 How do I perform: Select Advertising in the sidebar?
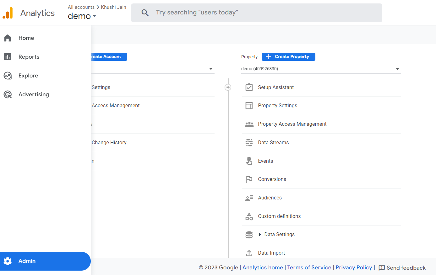[34, 94]
